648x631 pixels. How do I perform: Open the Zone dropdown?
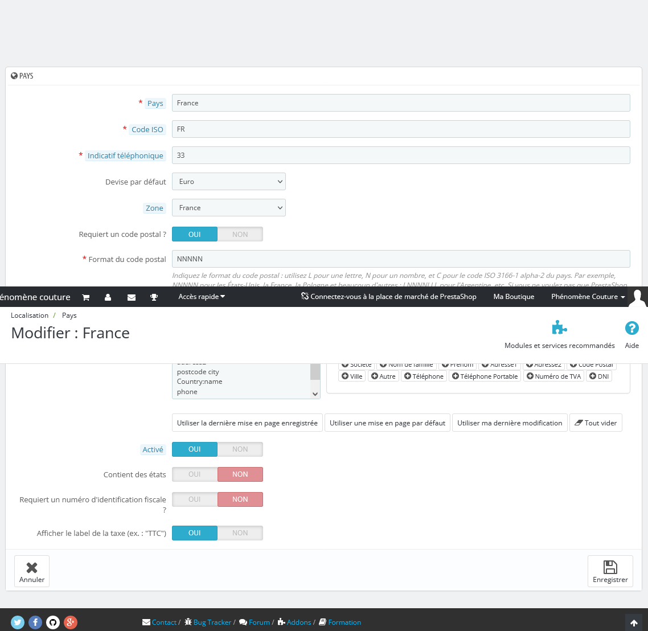[229, 208]
